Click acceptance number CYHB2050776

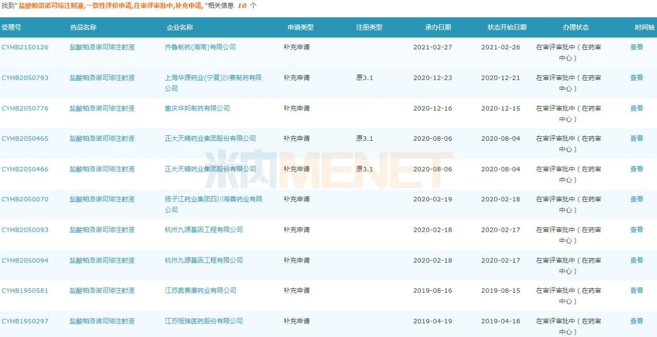[25, 108]
